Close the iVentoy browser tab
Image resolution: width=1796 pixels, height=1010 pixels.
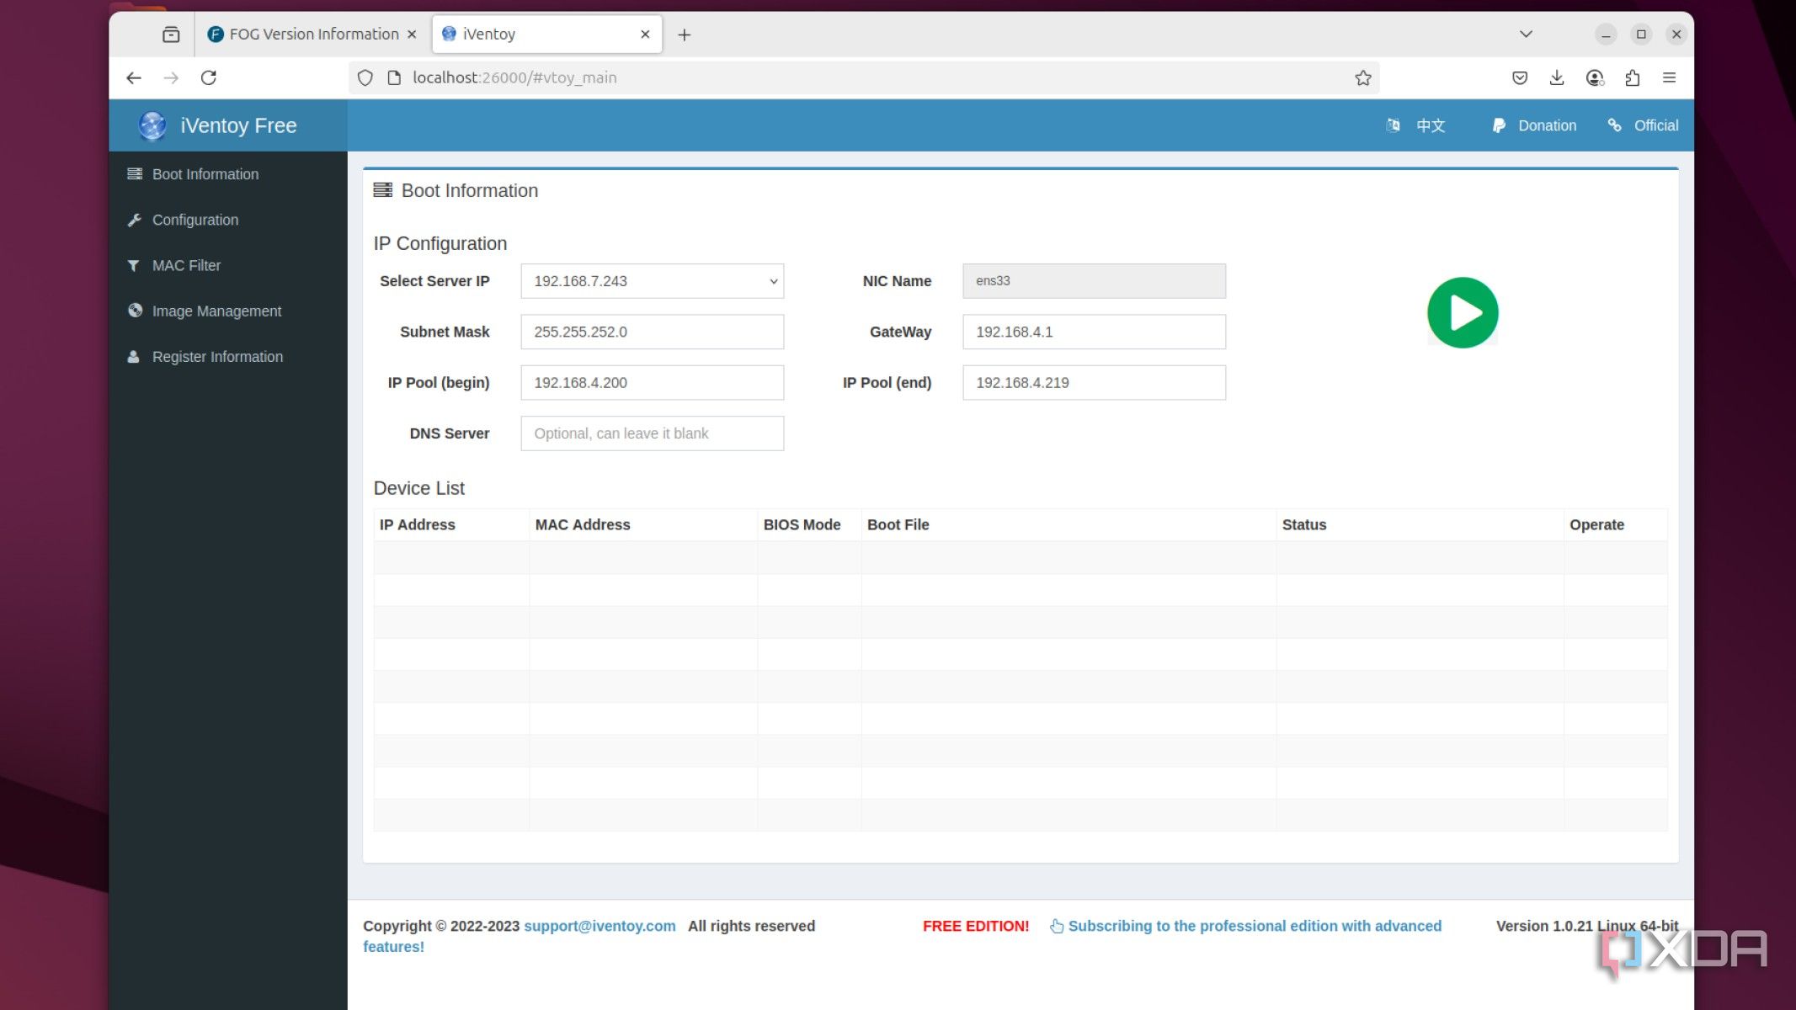coord(645,35)
